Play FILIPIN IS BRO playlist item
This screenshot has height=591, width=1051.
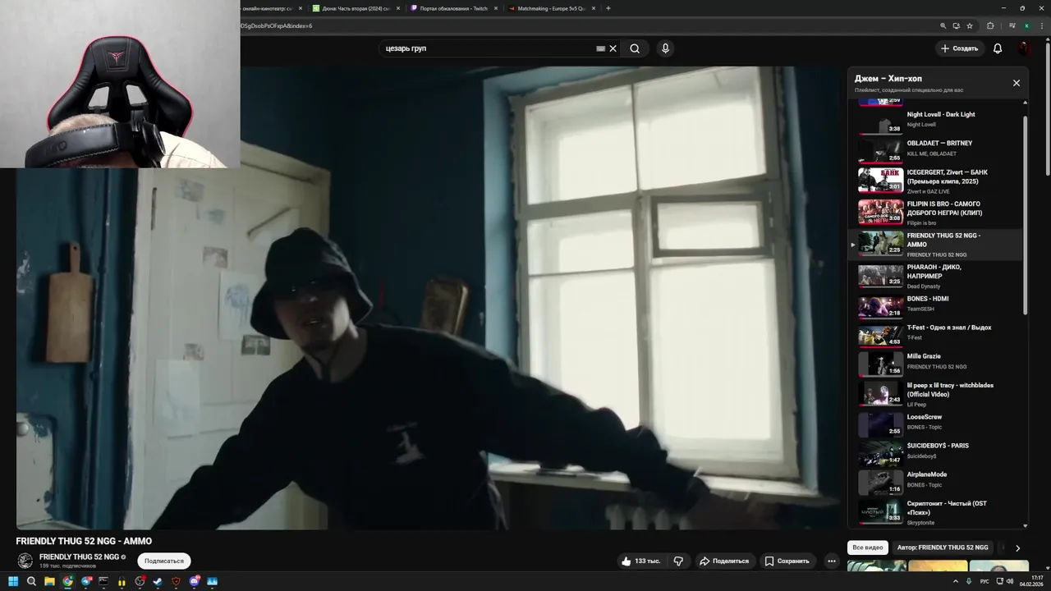click(935, 213)
